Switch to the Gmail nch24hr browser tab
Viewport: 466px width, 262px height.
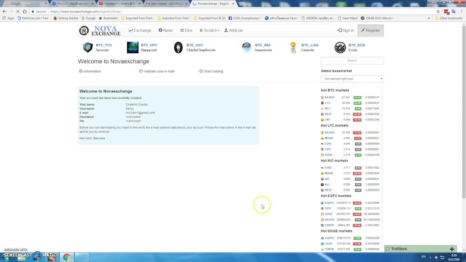(166, 4)
